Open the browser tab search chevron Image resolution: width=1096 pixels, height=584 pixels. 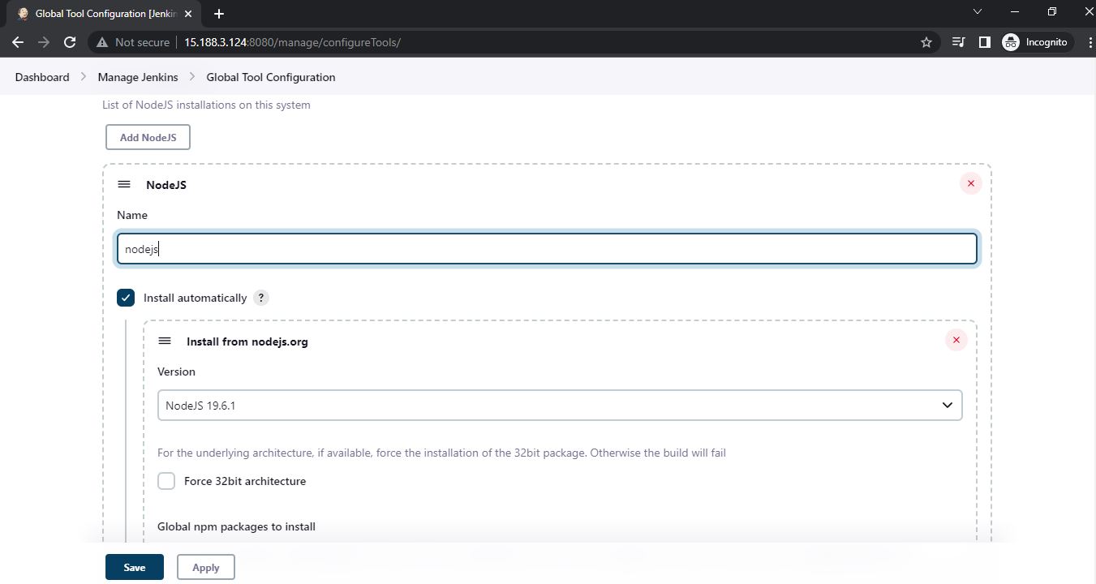977,11
